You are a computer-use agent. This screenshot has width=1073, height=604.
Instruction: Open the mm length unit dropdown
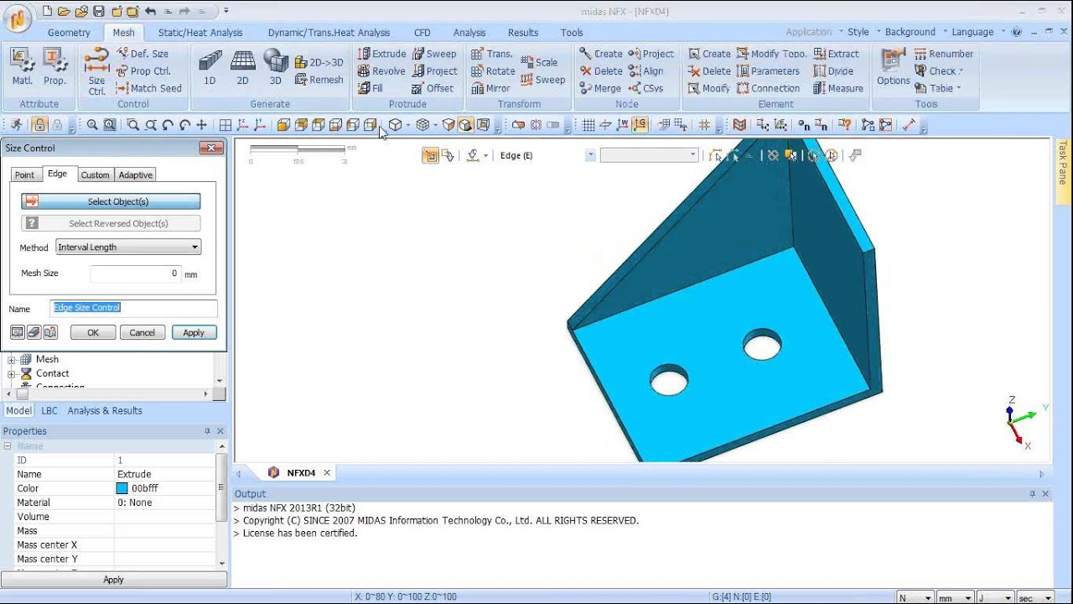pyautogui.click(x=954, y=598)
